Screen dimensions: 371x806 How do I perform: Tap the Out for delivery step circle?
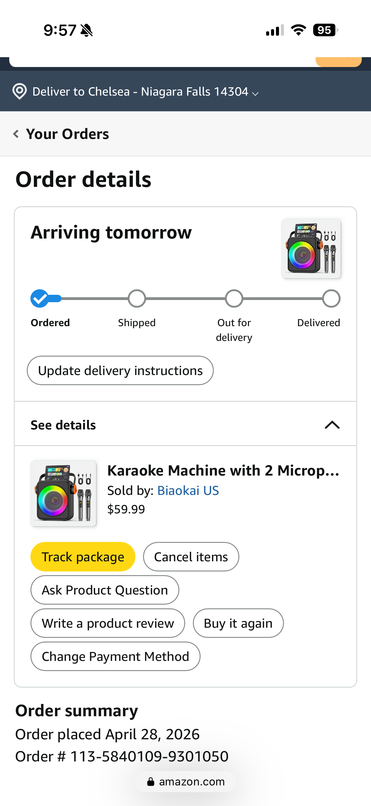click(234, 298)
